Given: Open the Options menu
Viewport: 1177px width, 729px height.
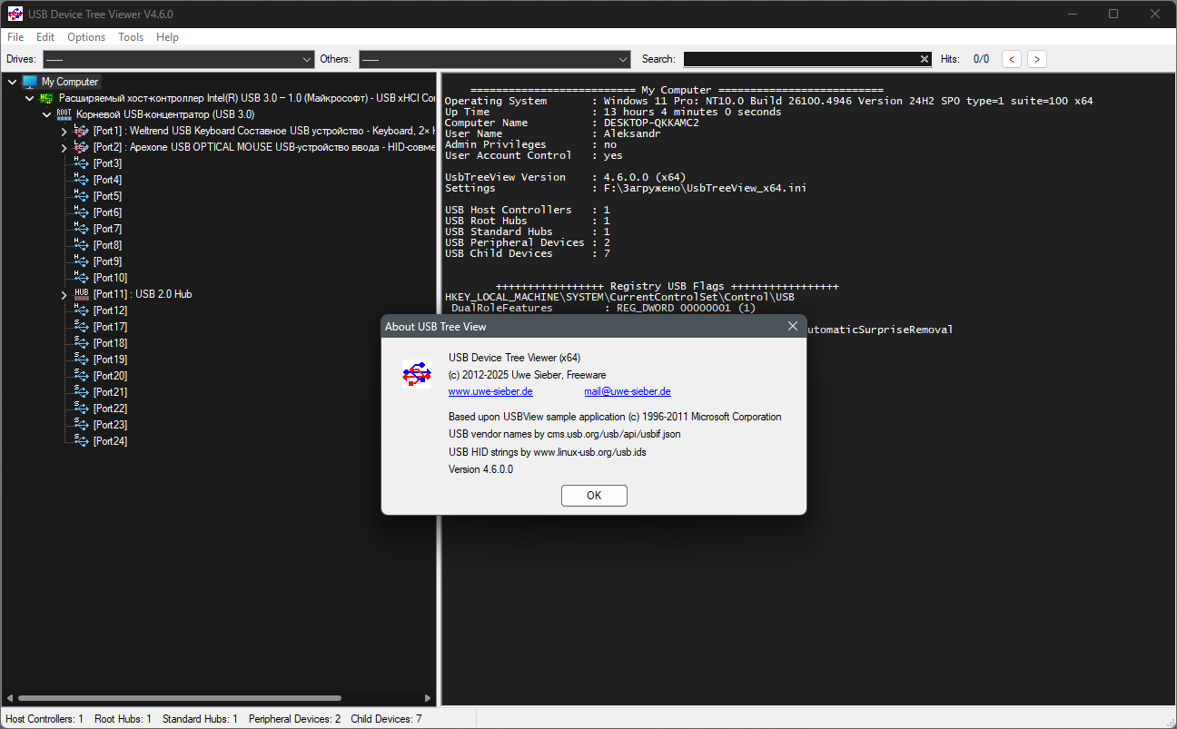Looking at the screenshot, I should pos(86,37).
